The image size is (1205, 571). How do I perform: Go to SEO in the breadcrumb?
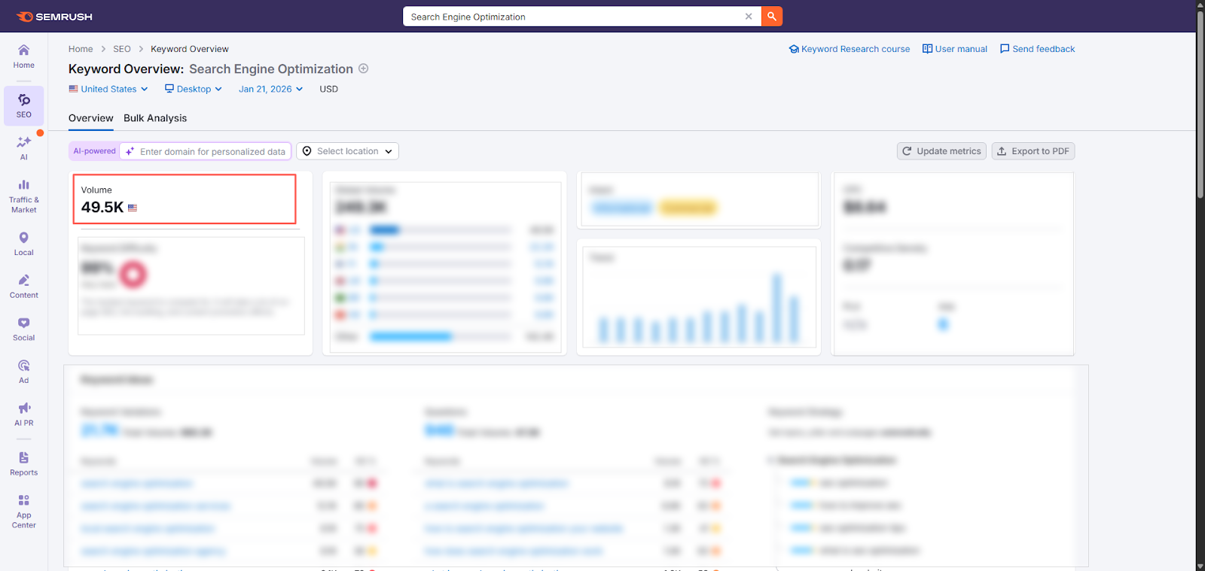tap(122, 49)
